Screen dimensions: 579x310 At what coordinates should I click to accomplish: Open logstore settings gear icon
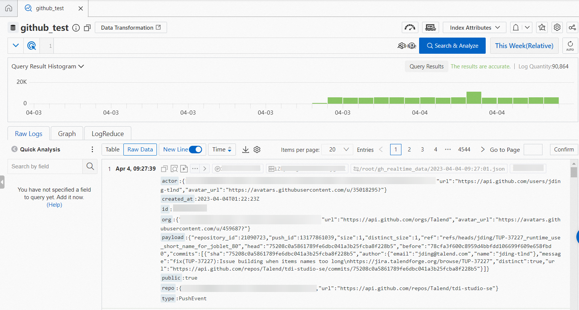click(557, 27)
